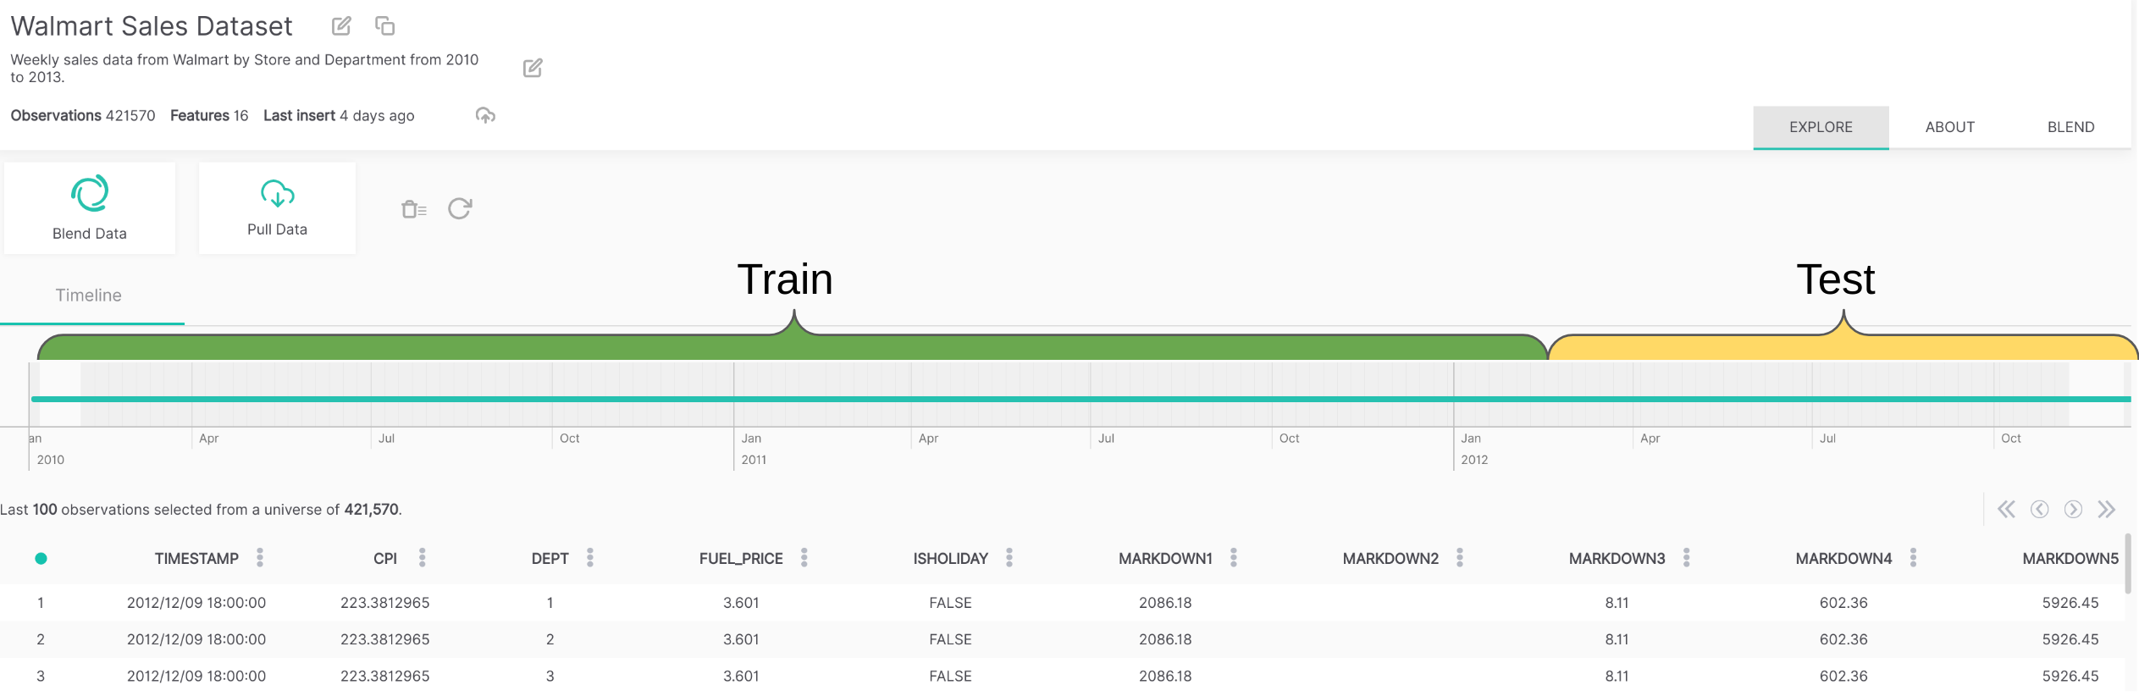Copy the dataset using duplicate icon

[385, 26]
